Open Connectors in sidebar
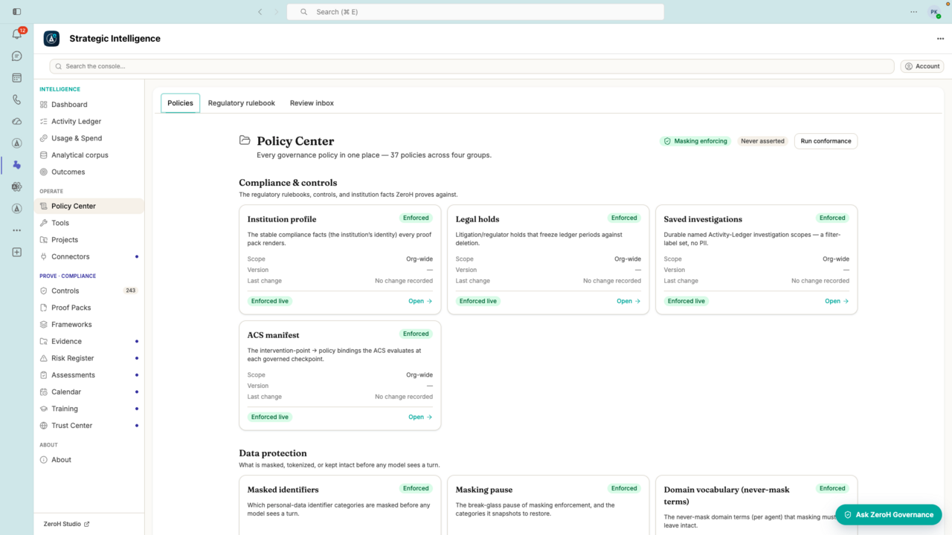This screenshot has width=952, height=535. click(x=89, y=256)
